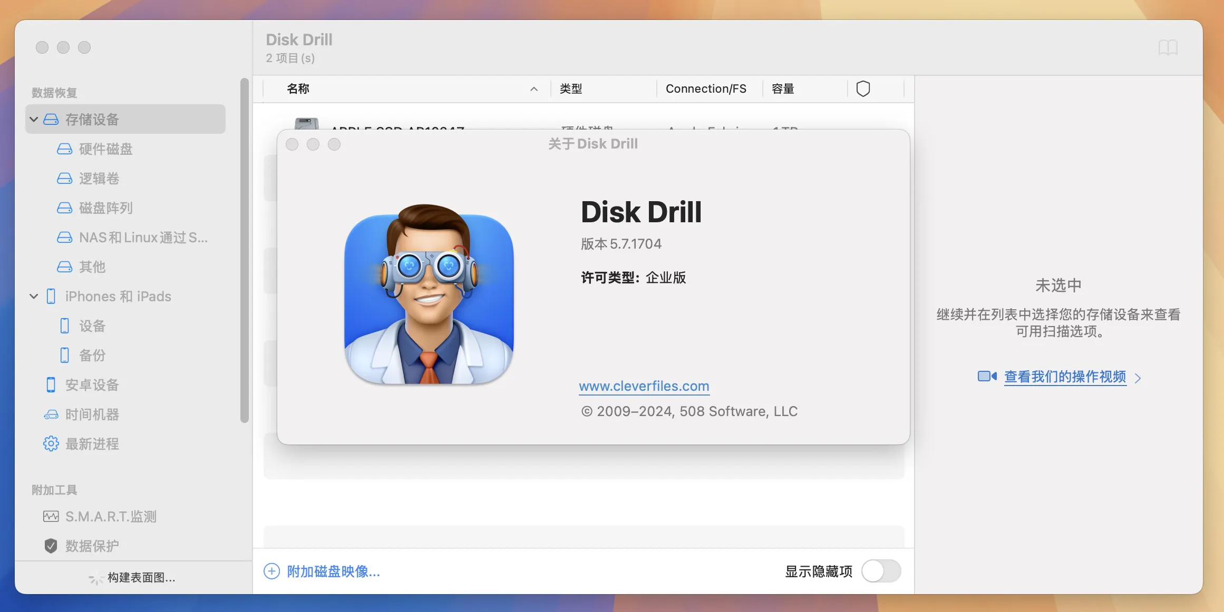This screenshot has width=1224, height=612.
Task: Click the Time Machine icon beside 时间机器
Action: 51,414
